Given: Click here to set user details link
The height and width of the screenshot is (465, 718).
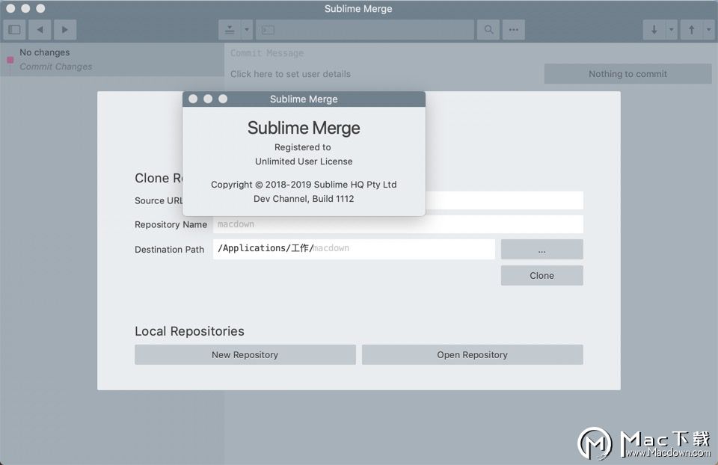Looking at the screenshot, I should click(290, 74).
